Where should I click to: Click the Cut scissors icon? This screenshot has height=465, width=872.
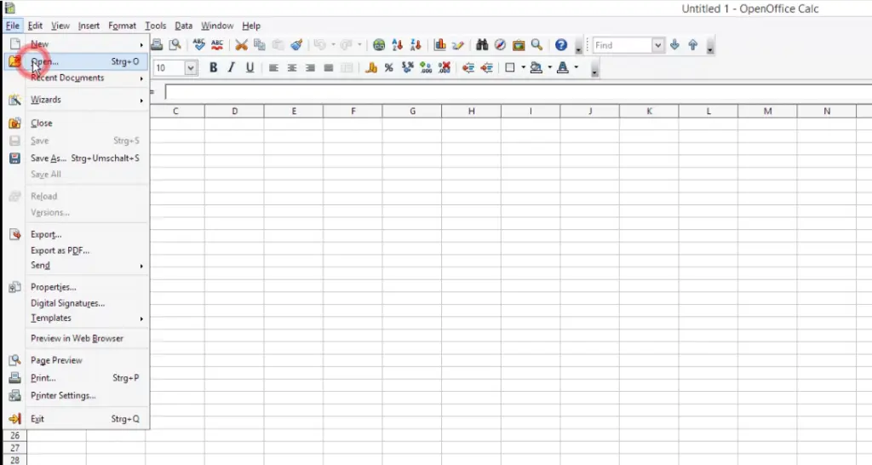click(x=241, y=45)
